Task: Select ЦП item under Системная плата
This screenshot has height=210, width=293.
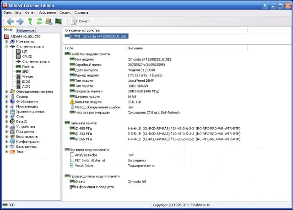Action: click(25, 52)
